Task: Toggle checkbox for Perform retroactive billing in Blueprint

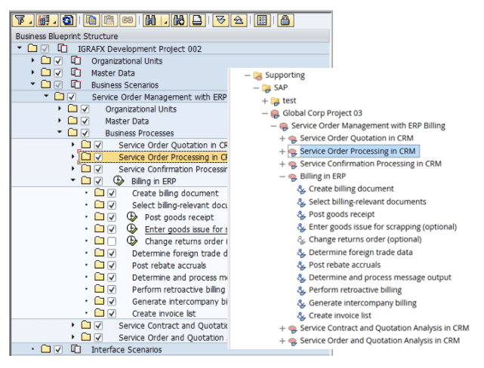Action: coord(112,289)
